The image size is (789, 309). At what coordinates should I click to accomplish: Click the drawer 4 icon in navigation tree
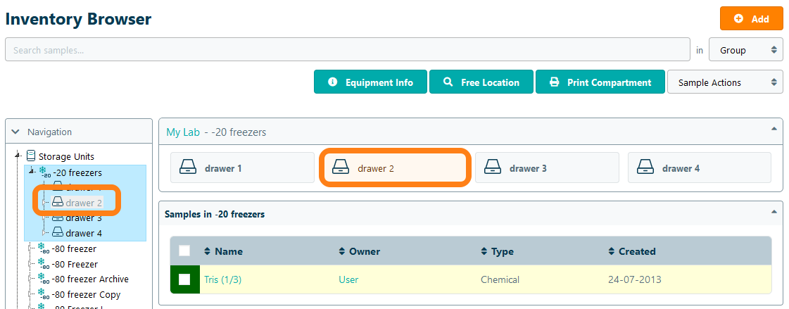pos(58,232)
